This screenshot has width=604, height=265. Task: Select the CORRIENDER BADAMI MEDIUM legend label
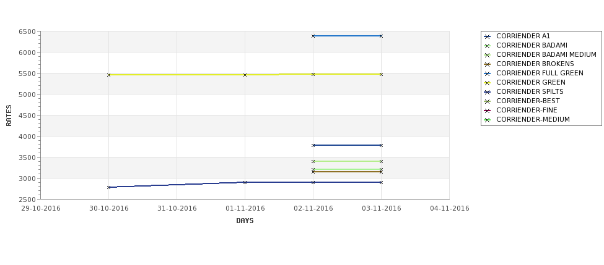tap(546, 54)
